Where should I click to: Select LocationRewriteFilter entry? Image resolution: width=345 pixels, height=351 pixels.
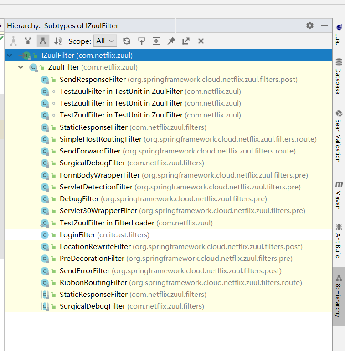point(169,247)
